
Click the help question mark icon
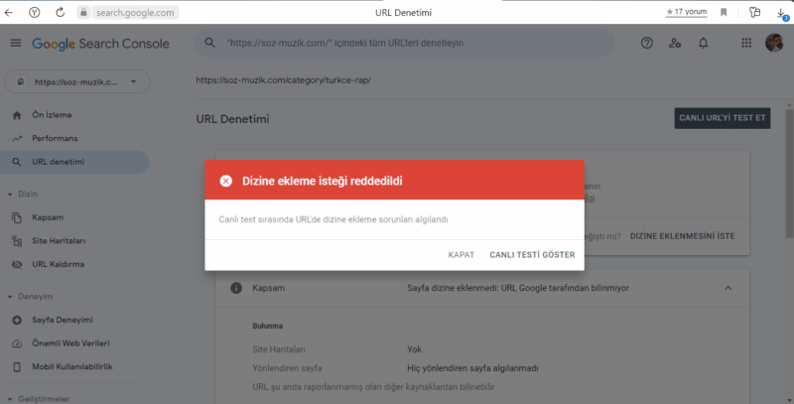pos(647,44)
